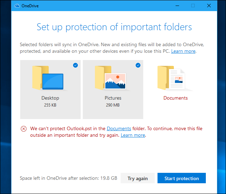The image size is (226, 194).
Task: Open Learn more link in the error message
Action: [133, 135]
